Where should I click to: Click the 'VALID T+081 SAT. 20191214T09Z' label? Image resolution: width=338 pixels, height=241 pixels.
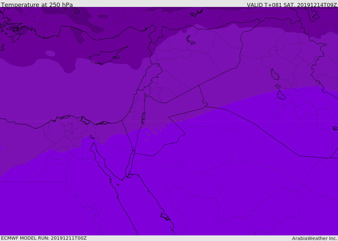click(292, 5)
